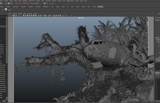Switch to the nCloth shelf tab
Viewport: 160px width, 103px height.
pyautogui.click(x=77, y=7)
